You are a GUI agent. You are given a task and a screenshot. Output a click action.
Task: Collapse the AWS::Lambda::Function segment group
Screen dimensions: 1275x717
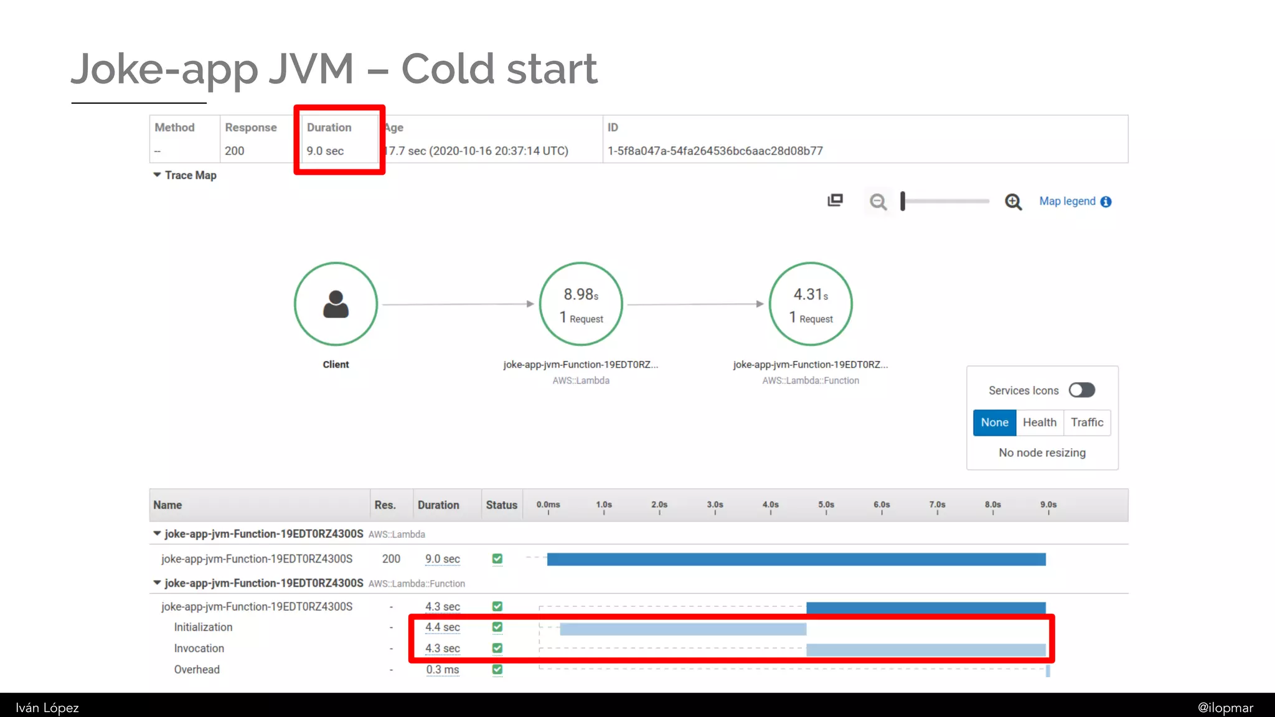click(x=157, y=583)
